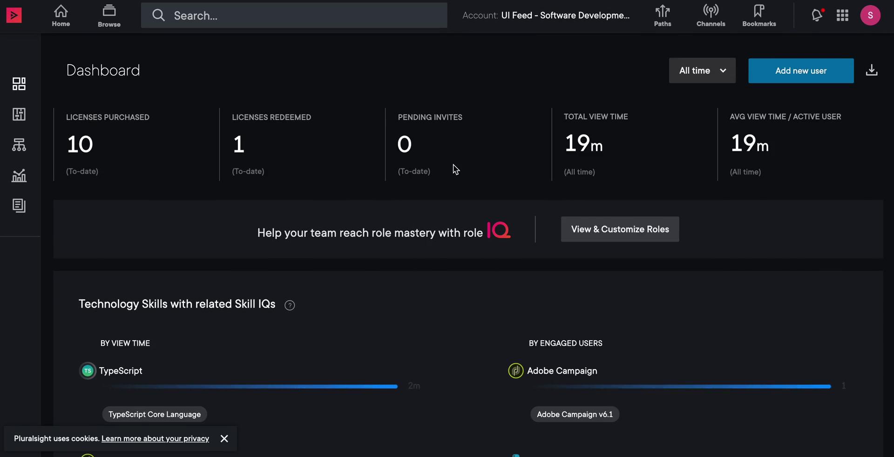Dismiss the cookies notice
The image size is (894, 457).
(224, 438)
